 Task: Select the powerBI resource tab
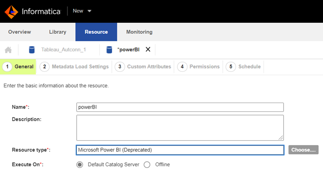point(128,50)
